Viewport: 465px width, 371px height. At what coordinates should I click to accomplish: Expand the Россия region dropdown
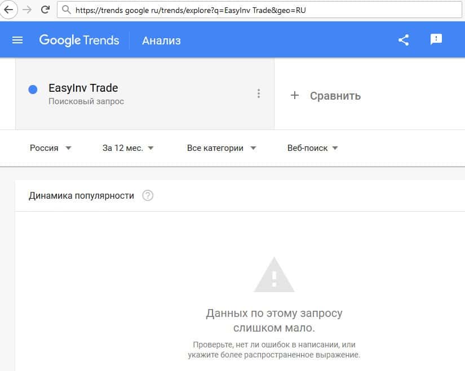tap(51, 148)
